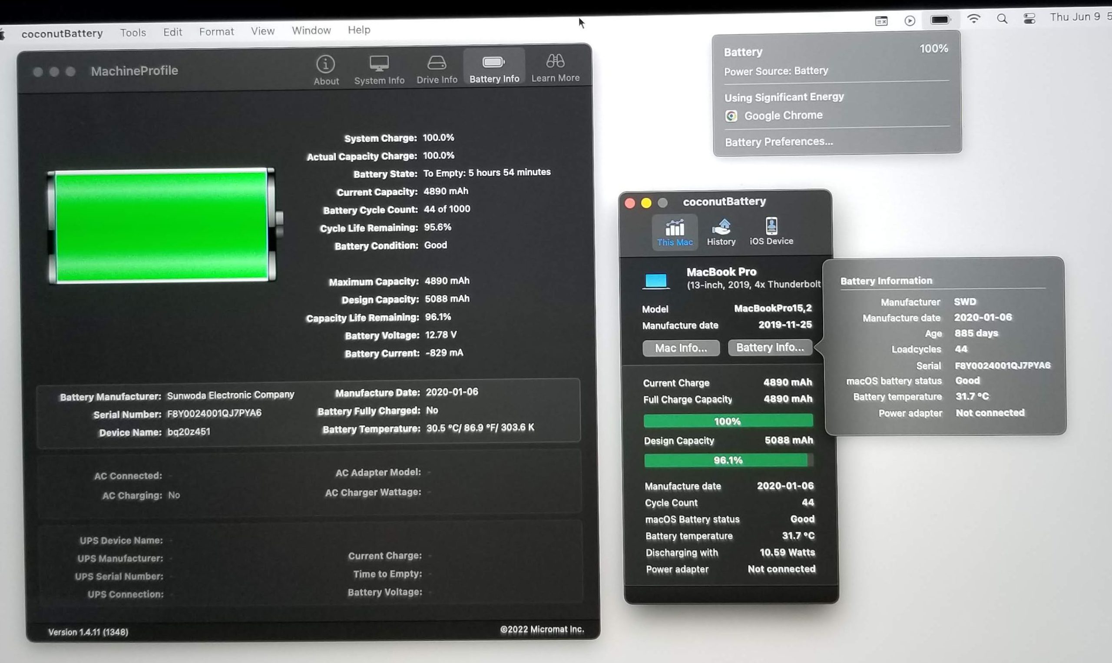1112x663 pixels.
Task: Click the cycle count value '44 of 1000'
Action: [x=447, y=209]
